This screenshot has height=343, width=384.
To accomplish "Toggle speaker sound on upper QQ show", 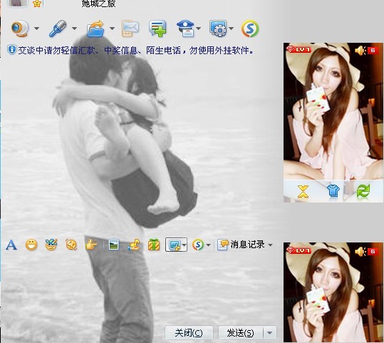I will point(360,51).
